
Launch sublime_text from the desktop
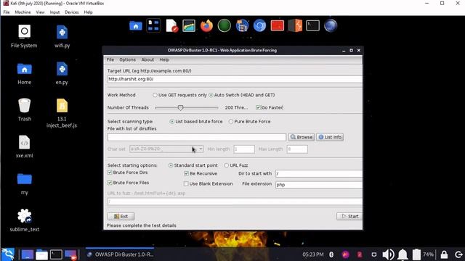pos(24,220)
